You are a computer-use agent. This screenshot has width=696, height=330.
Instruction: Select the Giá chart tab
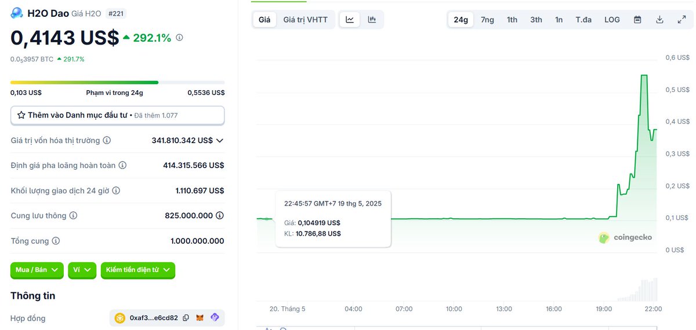264,20
